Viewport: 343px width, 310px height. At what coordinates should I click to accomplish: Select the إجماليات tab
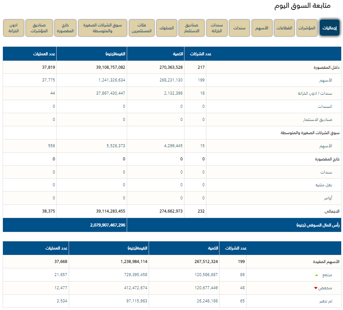pos(330,28)
